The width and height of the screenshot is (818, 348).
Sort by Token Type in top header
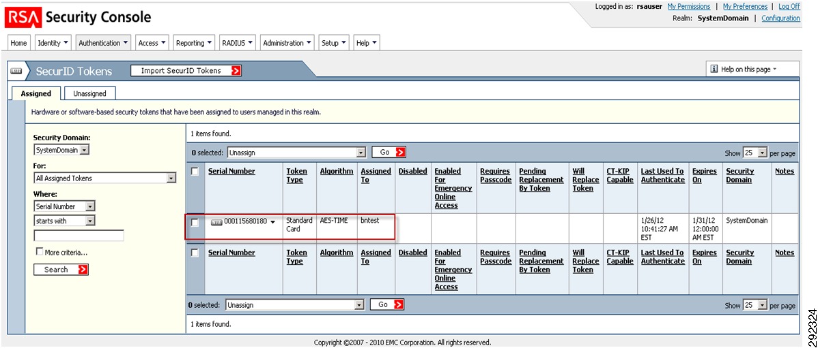tap(297, 175)
